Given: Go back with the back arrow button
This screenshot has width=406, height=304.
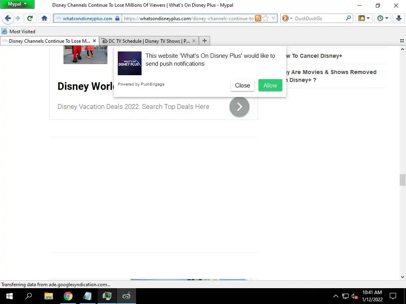Looking at the screenshot, I should click(x=8, y=18).
